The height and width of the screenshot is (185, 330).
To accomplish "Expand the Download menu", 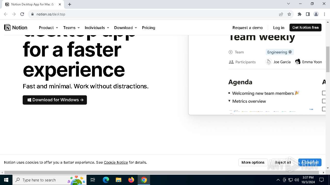I will tap(126, 27).
